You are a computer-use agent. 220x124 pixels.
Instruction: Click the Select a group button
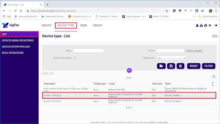(194, 51)
